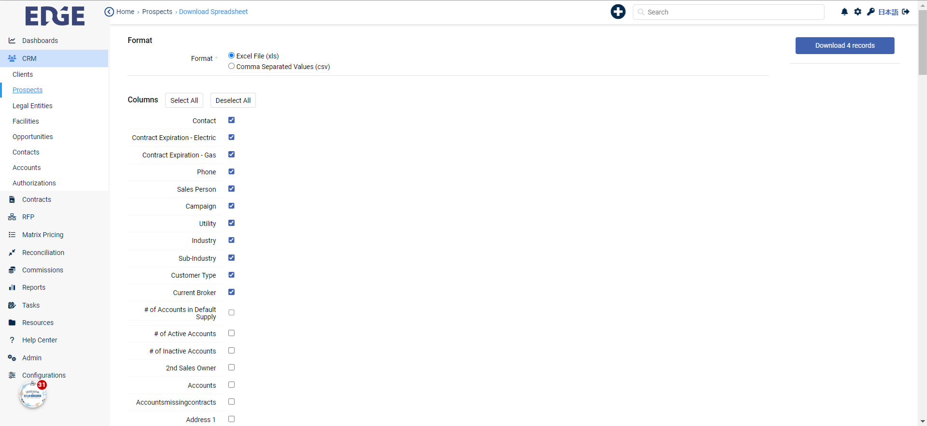The width and height of the screenshot is (927, 426).
Task: Click the RFP sidebar icon
Action: click(12, 217)
